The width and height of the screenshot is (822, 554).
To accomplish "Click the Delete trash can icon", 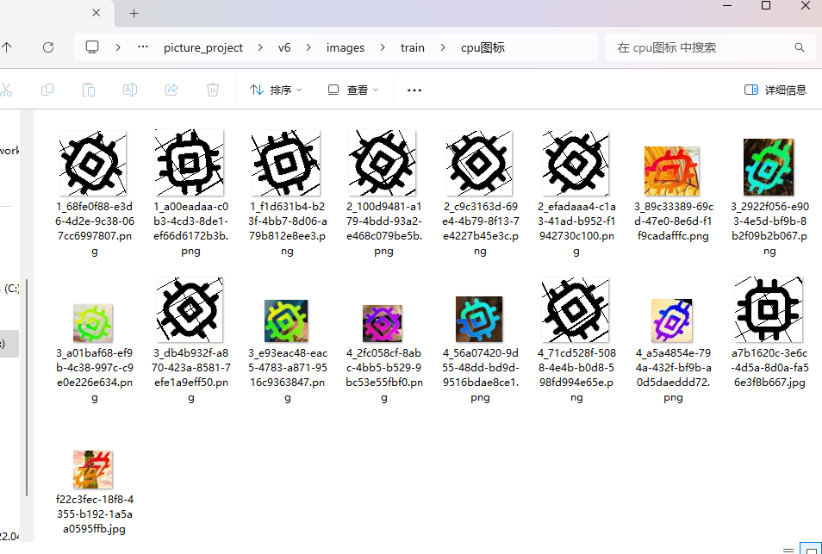I will click(x=213, y=90).
